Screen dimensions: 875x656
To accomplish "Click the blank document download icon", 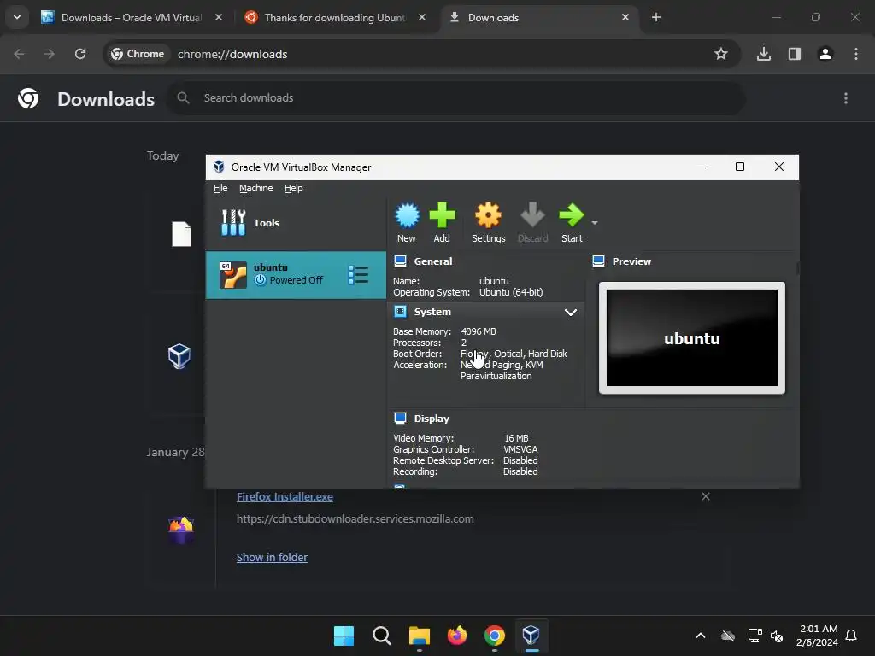I will [181, 234].
